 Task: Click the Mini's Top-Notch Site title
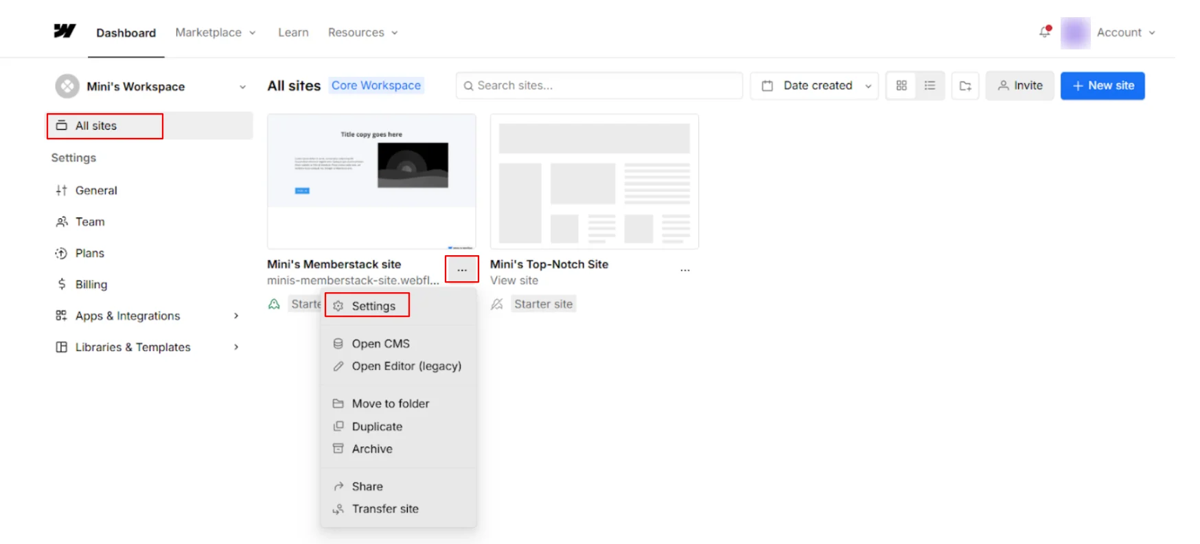pyautogui.click(x=549, y=264)
